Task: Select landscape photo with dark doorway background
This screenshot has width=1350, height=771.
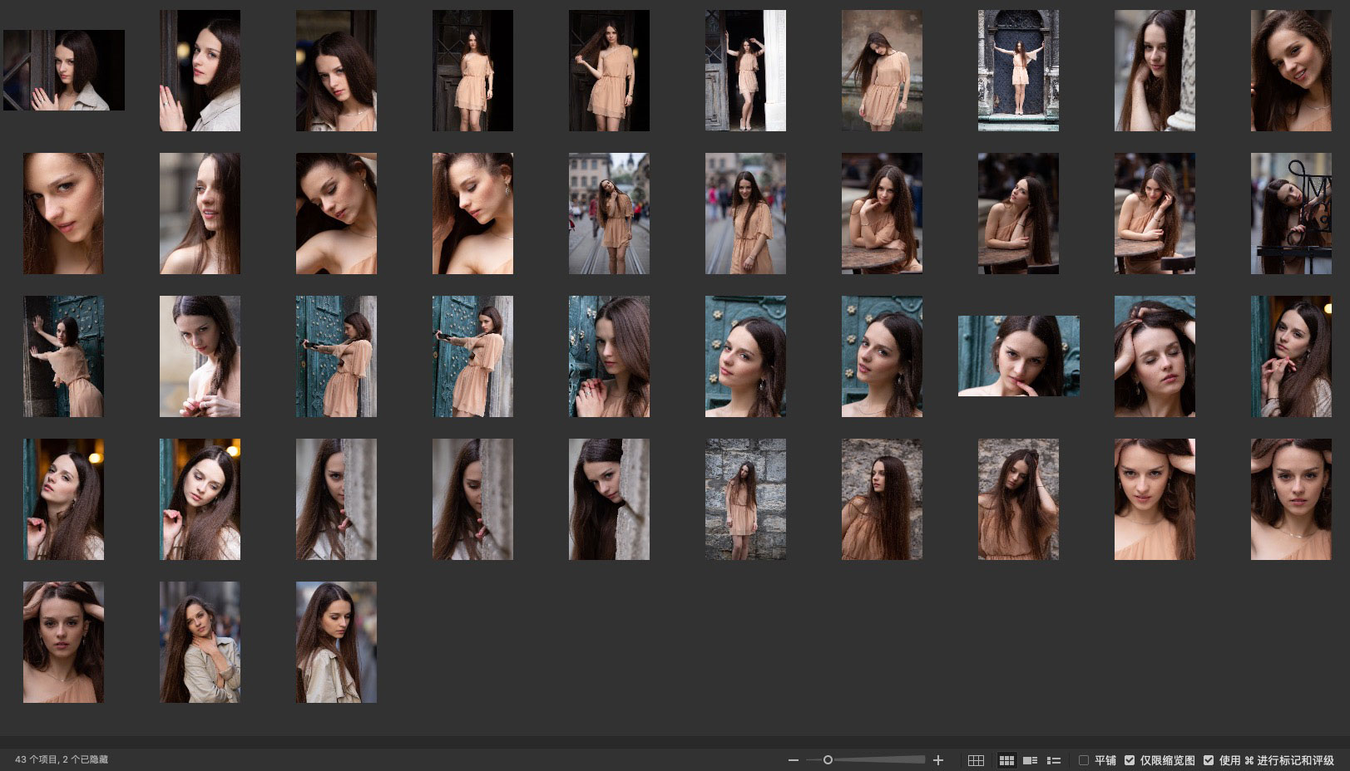Action: (x=64, y=71)
